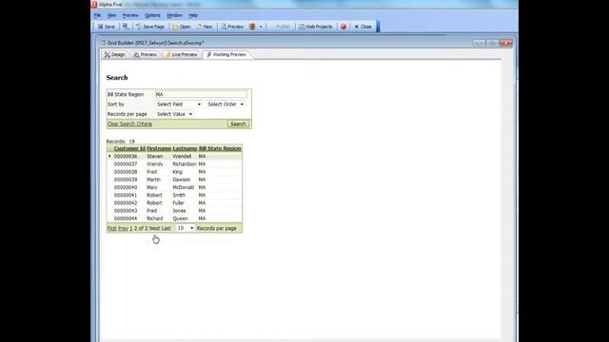This screenshot has width=609, height=342.
Task: Click last name Jones in the grid
Action: [179, 211]
